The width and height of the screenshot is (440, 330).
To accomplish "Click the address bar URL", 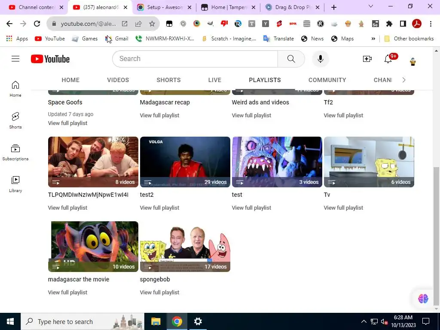I will (x=88, y=24).
